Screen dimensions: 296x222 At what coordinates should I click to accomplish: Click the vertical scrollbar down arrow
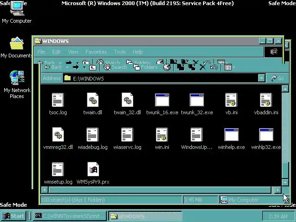tap(285, 182)
